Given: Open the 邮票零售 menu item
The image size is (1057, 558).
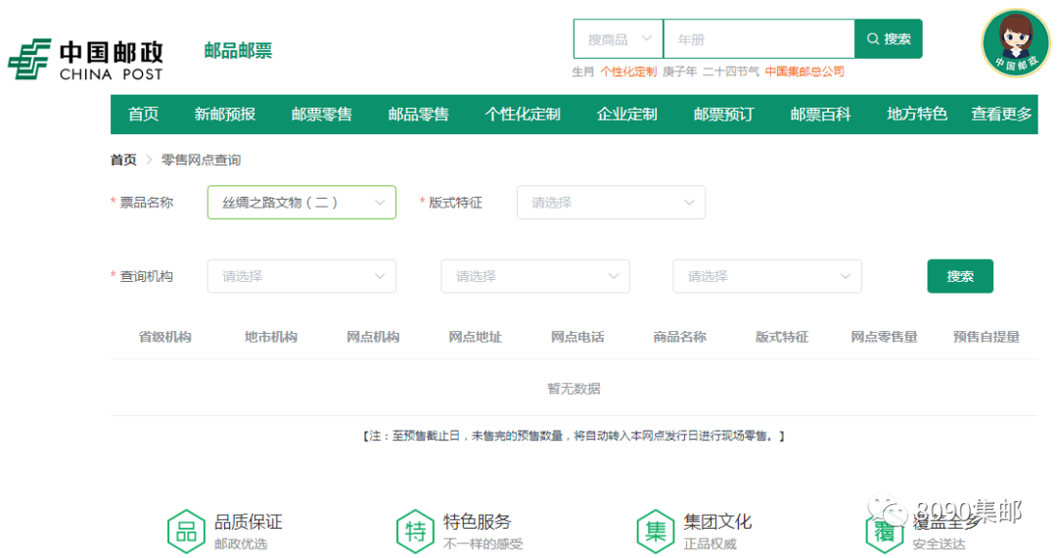Looking at the screenshot, I should click(322, 115).
